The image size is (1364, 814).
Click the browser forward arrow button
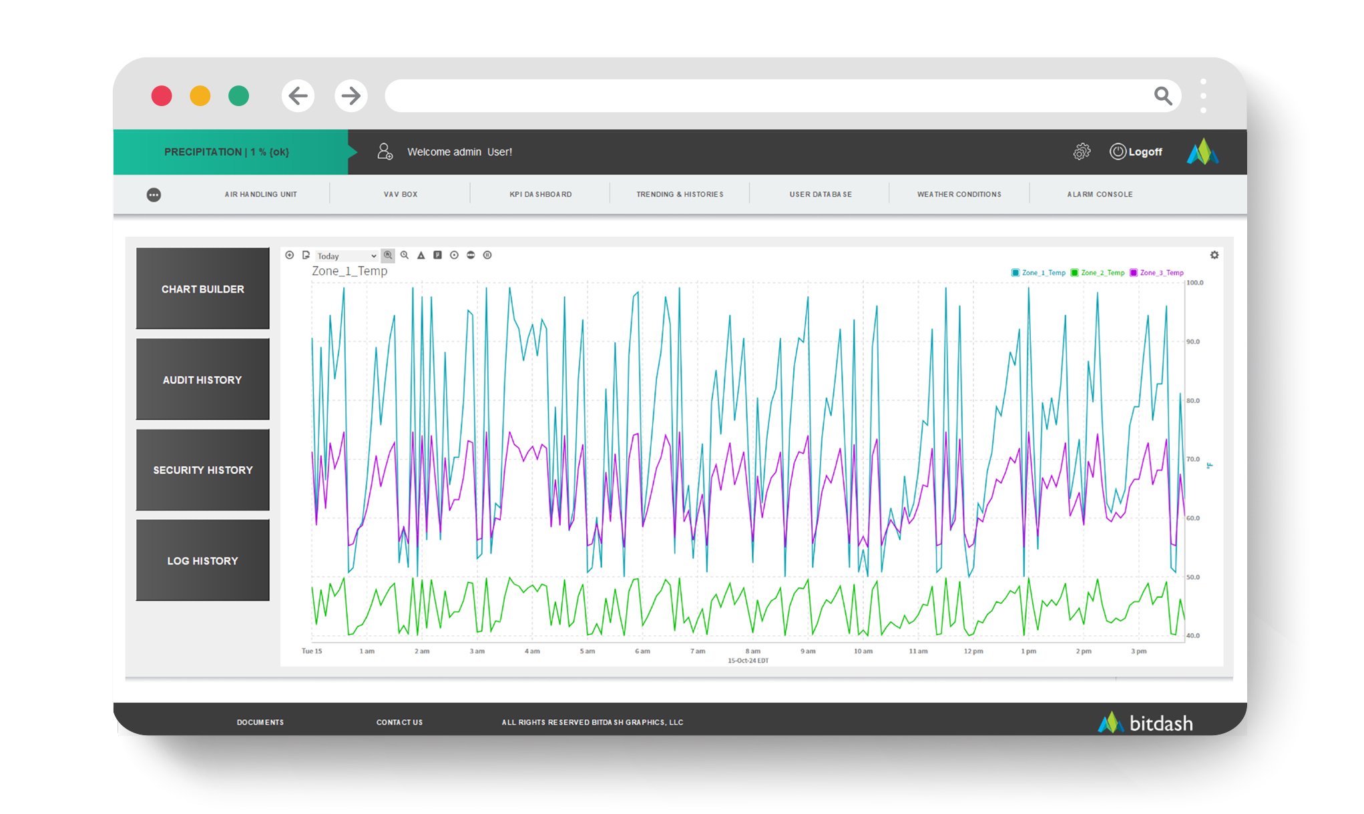tap(351, 96)
